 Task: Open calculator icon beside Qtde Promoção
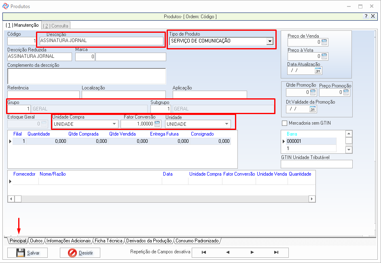tap(313, 92)
